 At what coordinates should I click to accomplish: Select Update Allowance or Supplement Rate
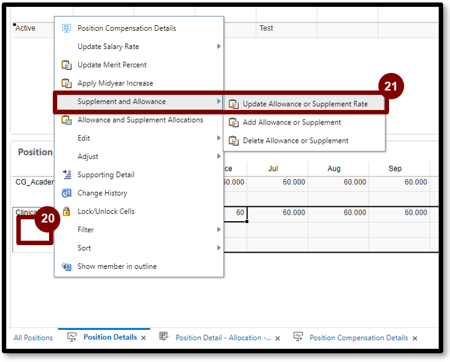[305, 104]
